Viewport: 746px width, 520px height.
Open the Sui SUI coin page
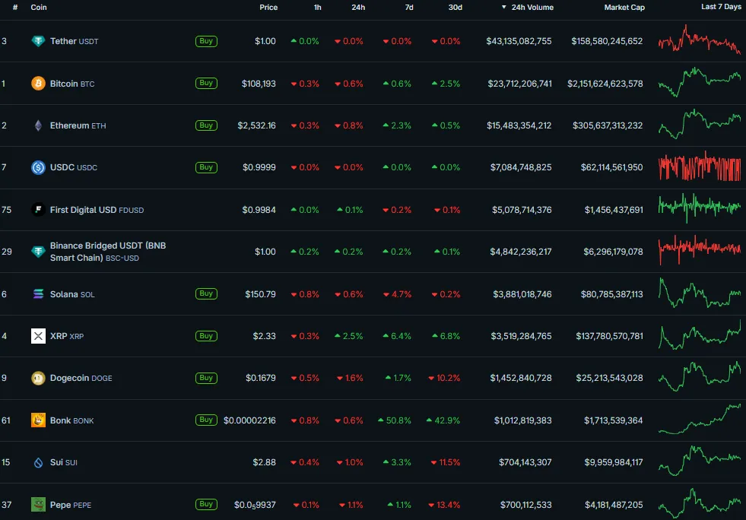64,462
